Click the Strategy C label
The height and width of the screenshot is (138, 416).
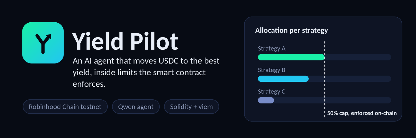click(272, 92)
